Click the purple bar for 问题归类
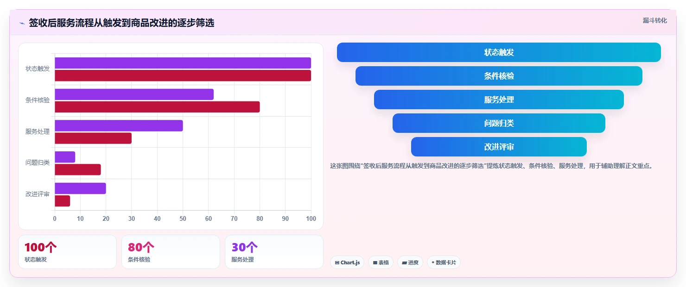This screenshot has height=287, width=686. pyautogui.click(x=65, y=157)
